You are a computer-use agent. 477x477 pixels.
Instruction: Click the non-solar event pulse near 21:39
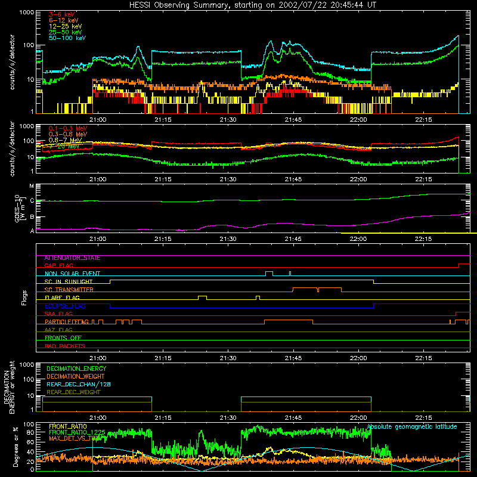[270, 274]
